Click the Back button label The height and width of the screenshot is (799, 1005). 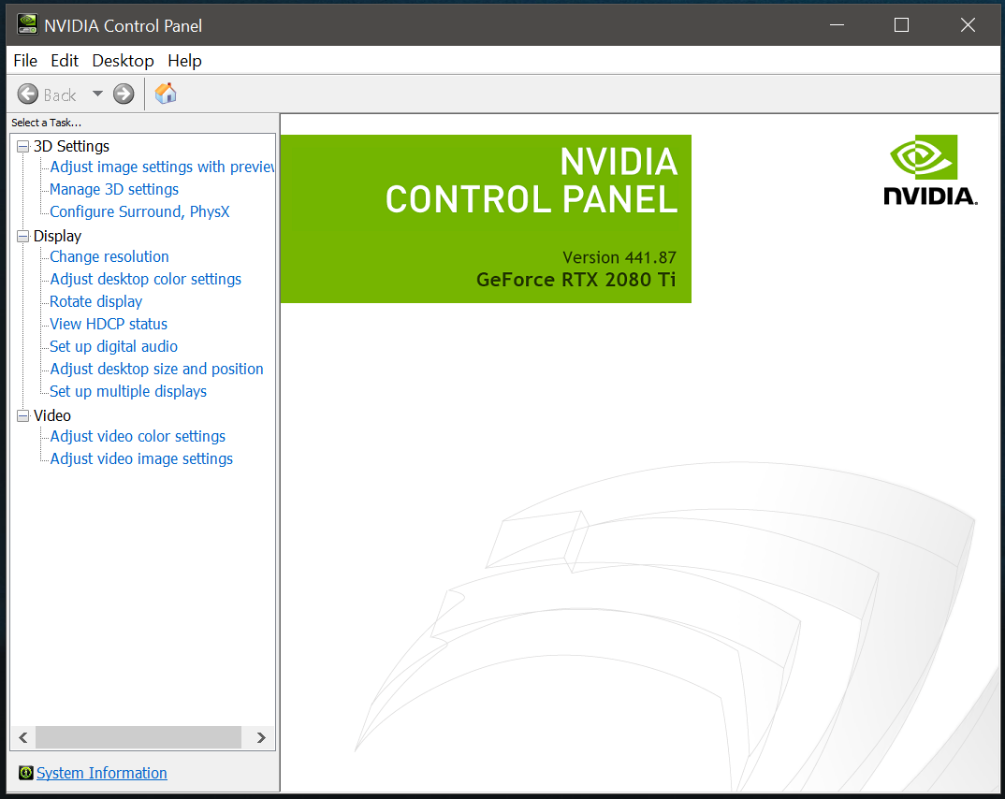60,94
